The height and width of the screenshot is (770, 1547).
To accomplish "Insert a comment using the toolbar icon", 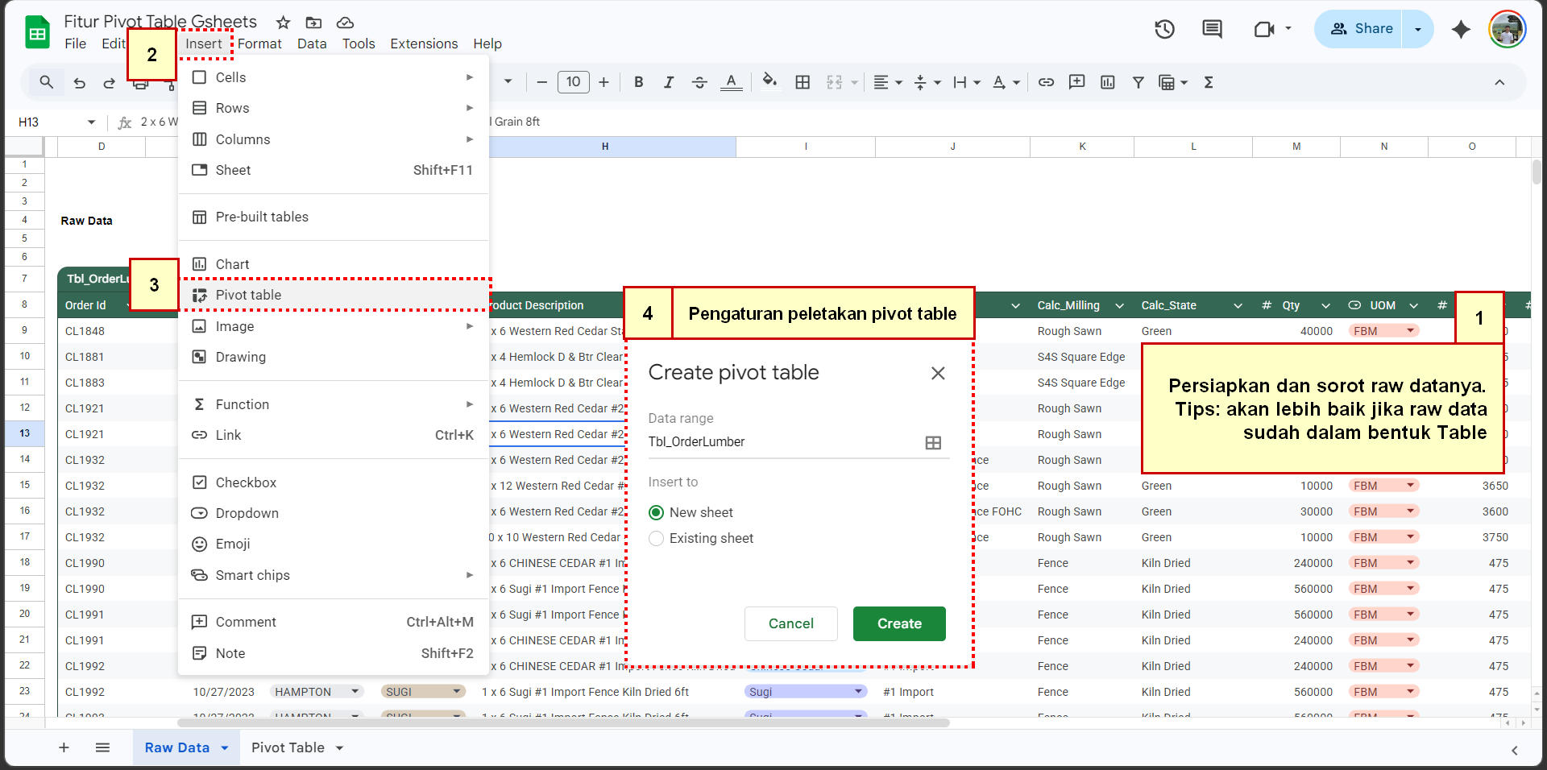I will (1077, 82).
